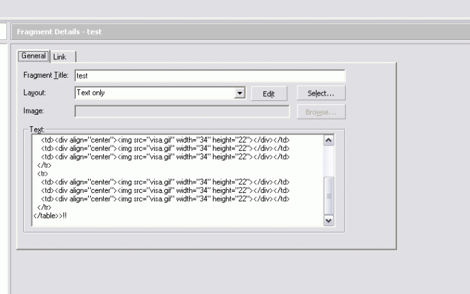The image size is (470, 294).
Task: Click the greyed-out Image path field
Action: [x=181, y=111]
